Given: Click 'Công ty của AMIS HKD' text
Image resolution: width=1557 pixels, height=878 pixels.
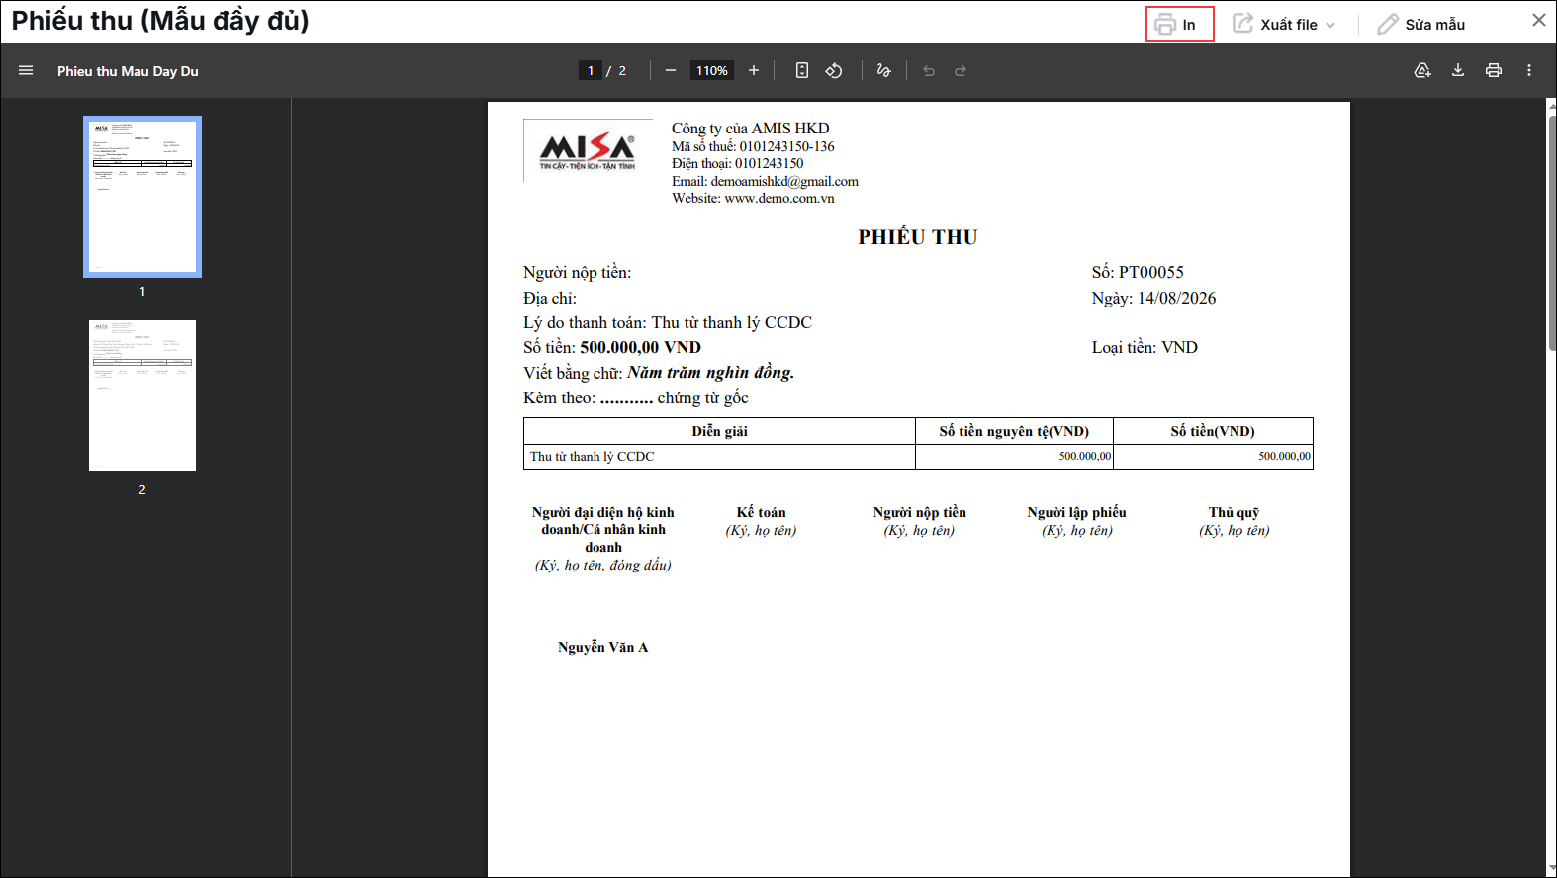Looking at the screenshot, I should coord(750,128).
